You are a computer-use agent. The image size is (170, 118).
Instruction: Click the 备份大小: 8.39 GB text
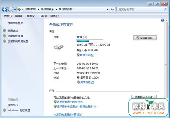[x=87, y=50]
